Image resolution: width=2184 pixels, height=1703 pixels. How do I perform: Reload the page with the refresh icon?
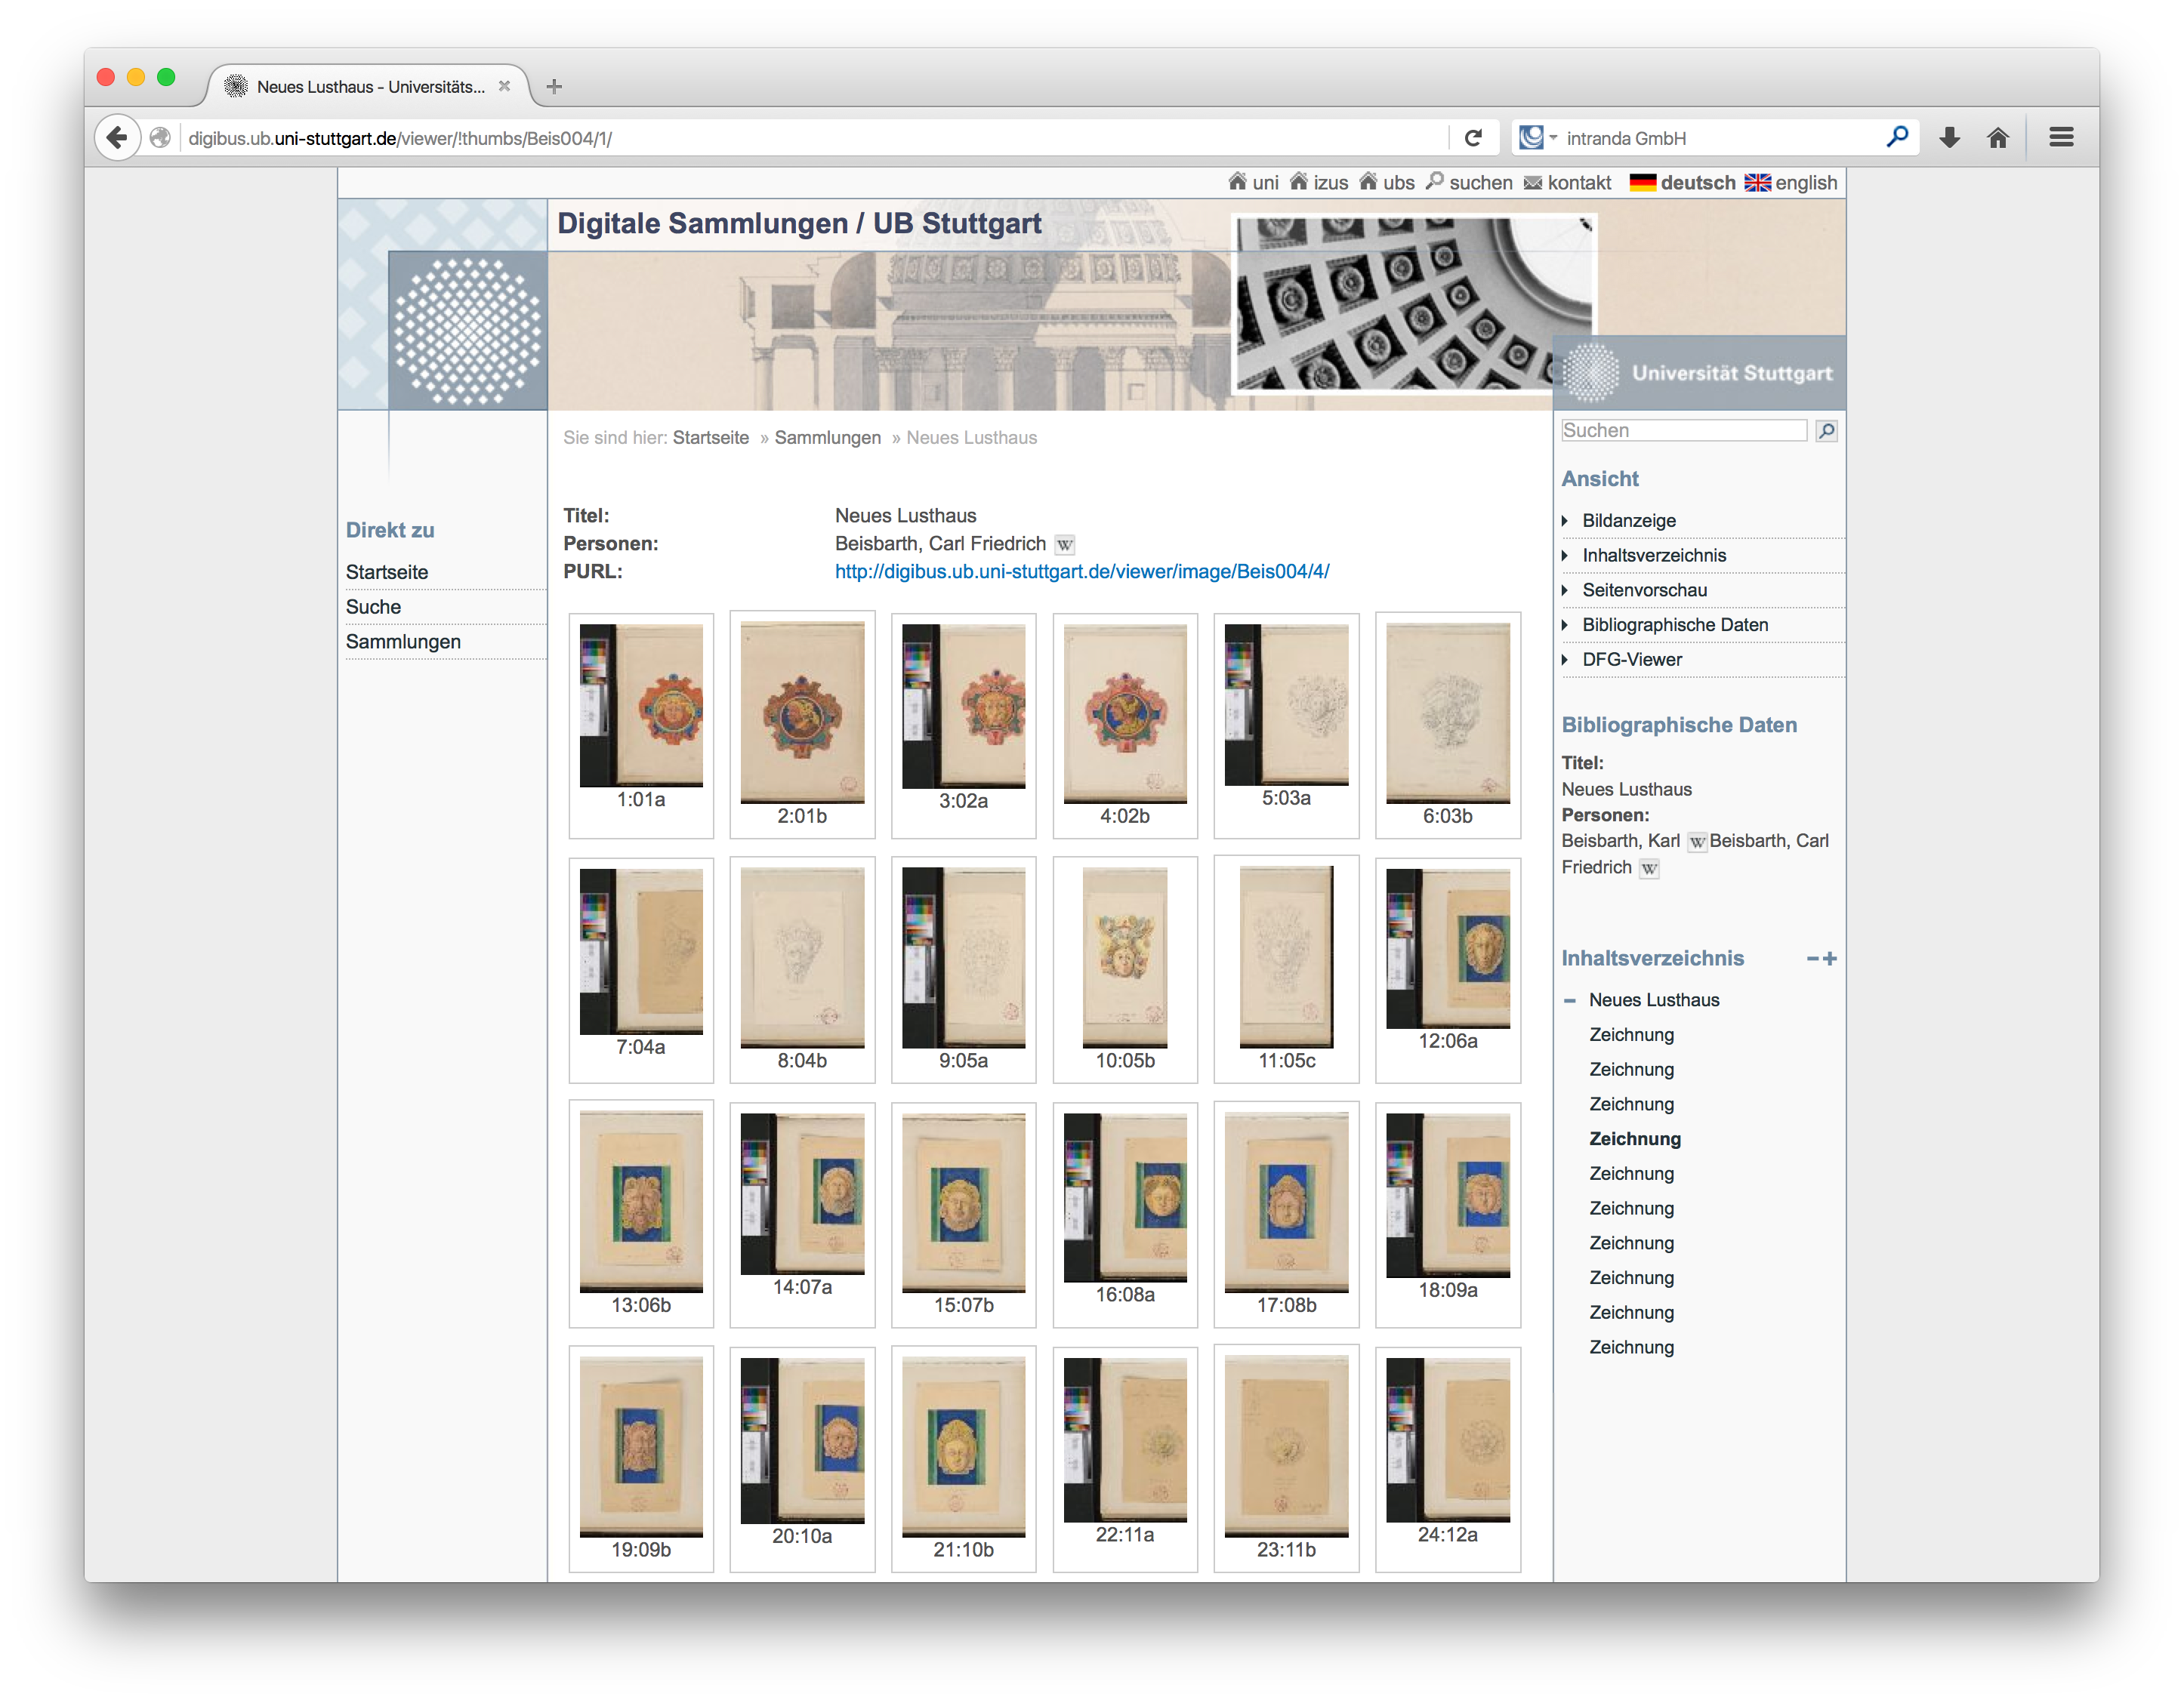(x=1473, y=138)
